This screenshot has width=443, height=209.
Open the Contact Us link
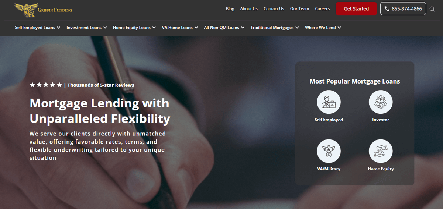(x=274, y=9)
